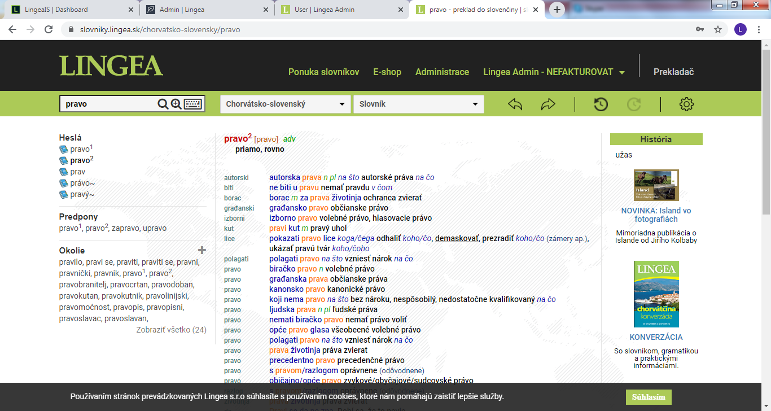This screenshot has width=771, height=411.
Task: Click book icon next to pravo¹
Action: click(x=64, y=150)
